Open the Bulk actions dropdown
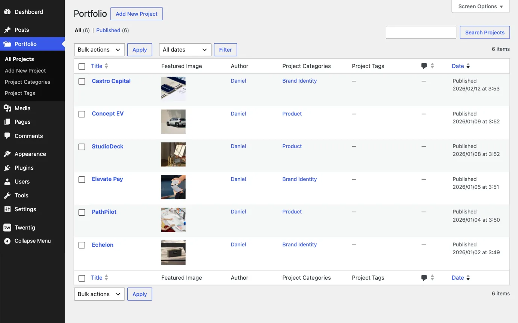This screenshot has width=518, height=323. (x=99, y=49)
